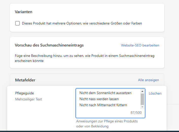Click the 'Anweisungen zur Pflege' help text

(x=107, y=124)
